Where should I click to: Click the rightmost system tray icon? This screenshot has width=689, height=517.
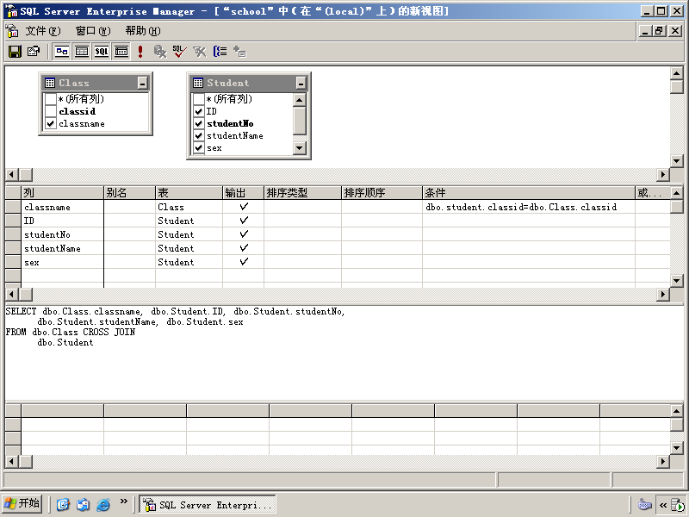[x=677, y=505]
